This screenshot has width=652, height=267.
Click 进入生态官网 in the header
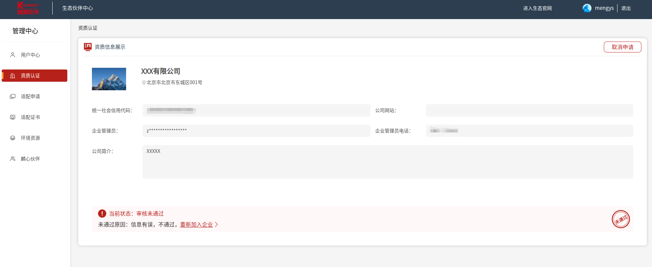point(537,8)
